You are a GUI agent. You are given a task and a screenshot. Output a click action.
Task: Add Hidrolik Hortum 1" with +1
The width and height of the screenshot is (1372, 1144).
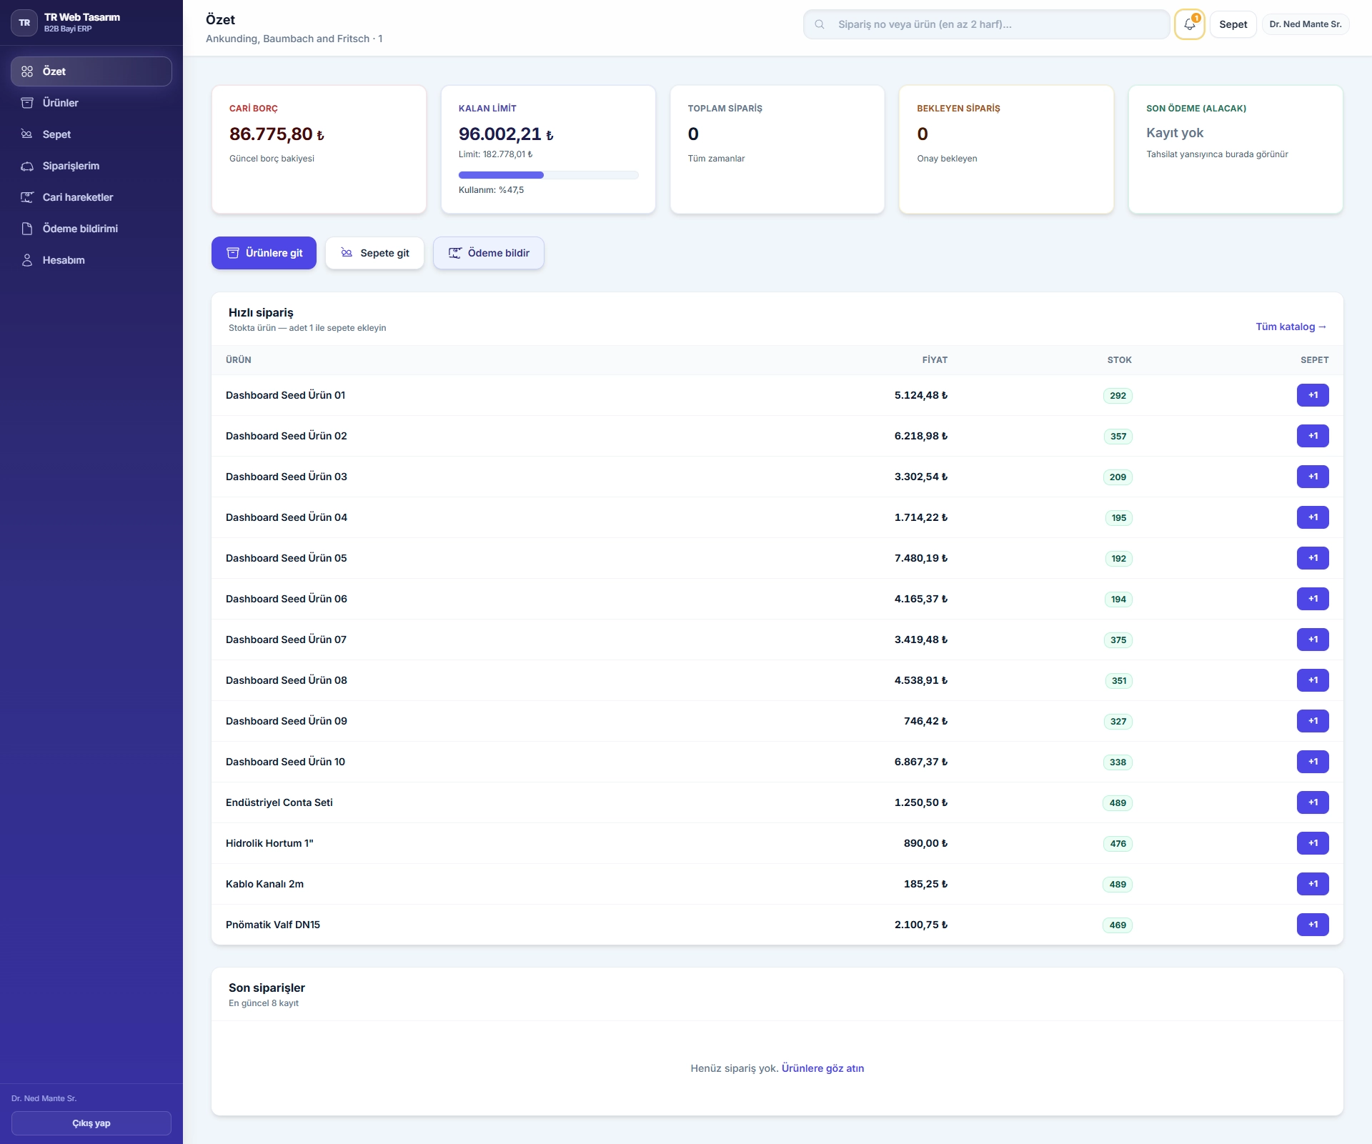tap(1312, 843)
